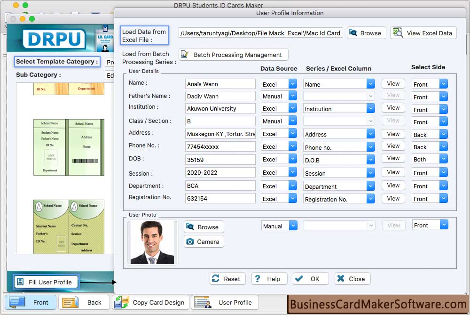Click the Fill User Profile button
The height and width of the screenshot is (315, 470).
tap(46, 282)
